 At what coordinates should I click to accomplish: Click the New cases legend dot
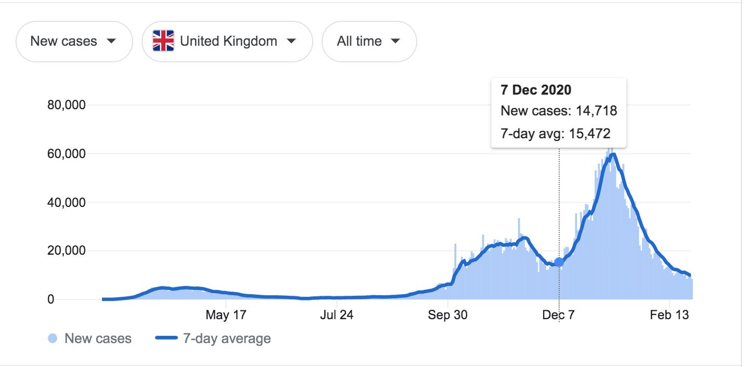coord(53,339)
